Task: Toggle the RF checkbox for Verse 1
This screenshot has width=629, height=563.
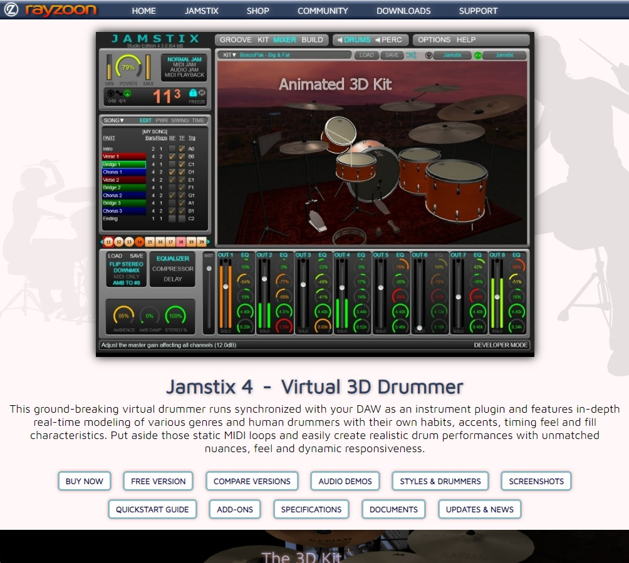Action: coord(172,157)
